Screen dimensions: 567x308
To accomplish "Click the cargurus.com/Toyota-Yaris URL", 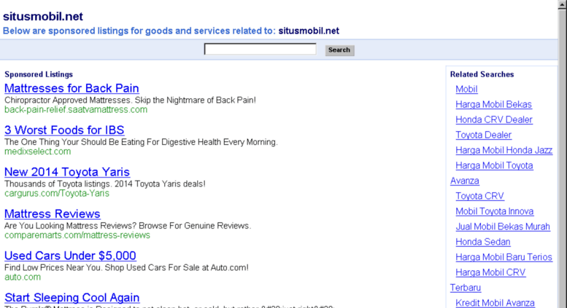I will pos(57,193).
